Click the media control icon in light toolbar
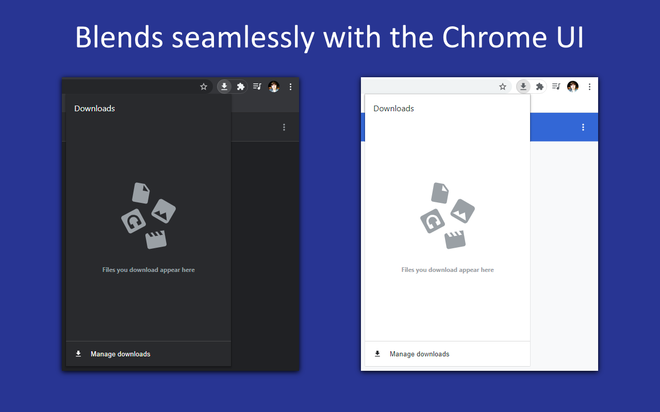Viewport: 660px width, 412px height. coord(556,87)
